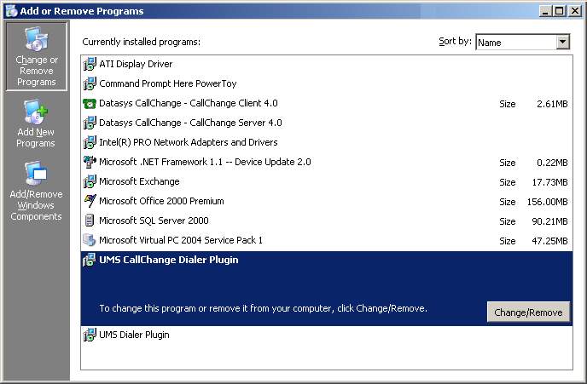Select Microsoft Virtual PC 2004 Service Pack 1
Screen dimensions: 587x384
point(327,240)
